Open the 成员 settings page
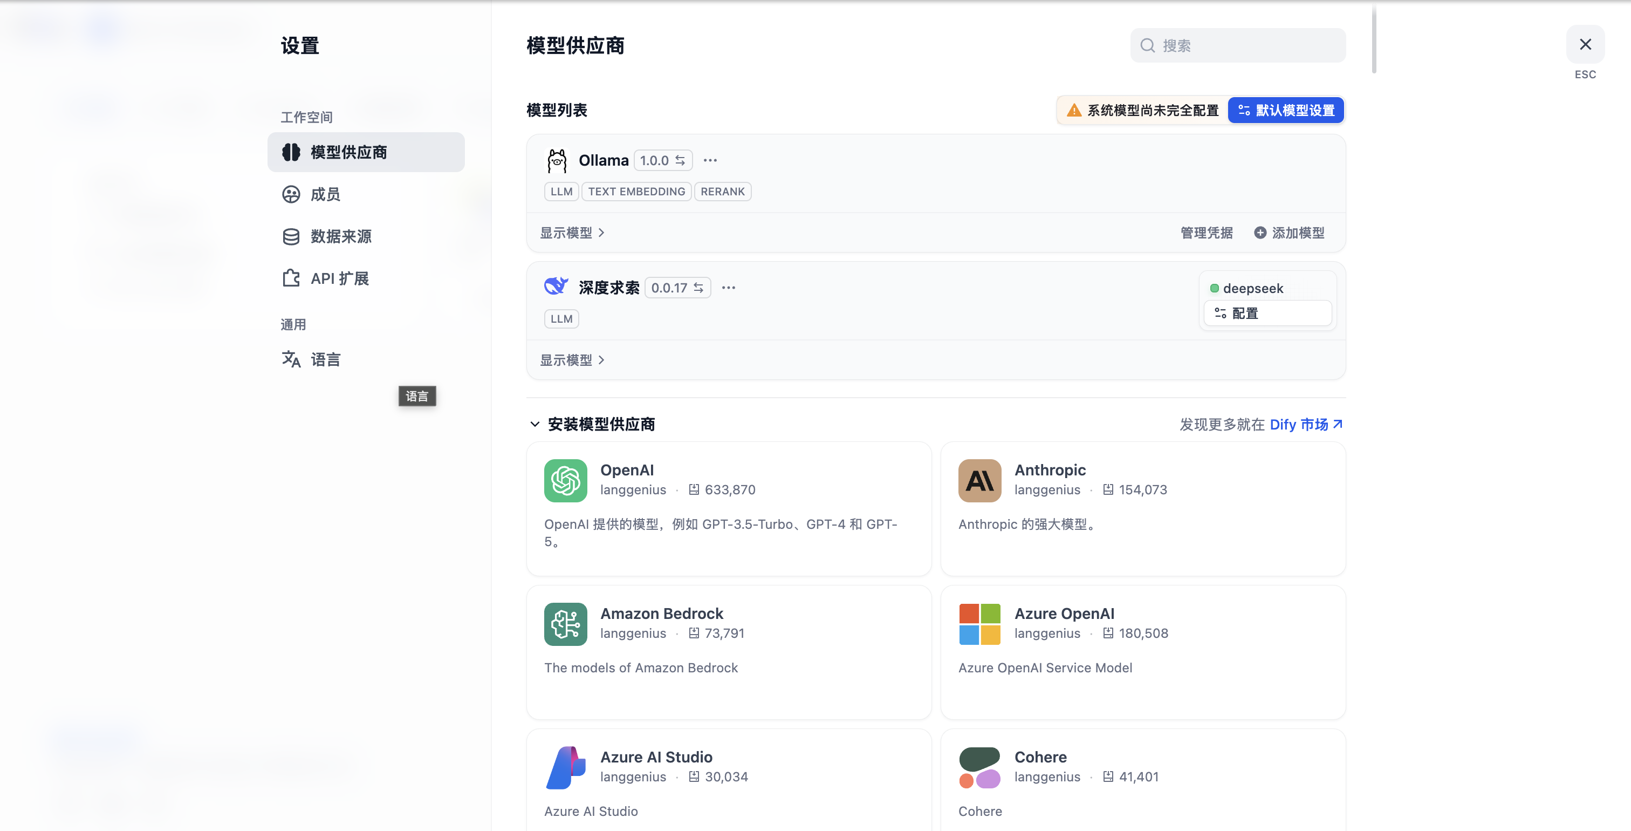 (x=366, y=194)
